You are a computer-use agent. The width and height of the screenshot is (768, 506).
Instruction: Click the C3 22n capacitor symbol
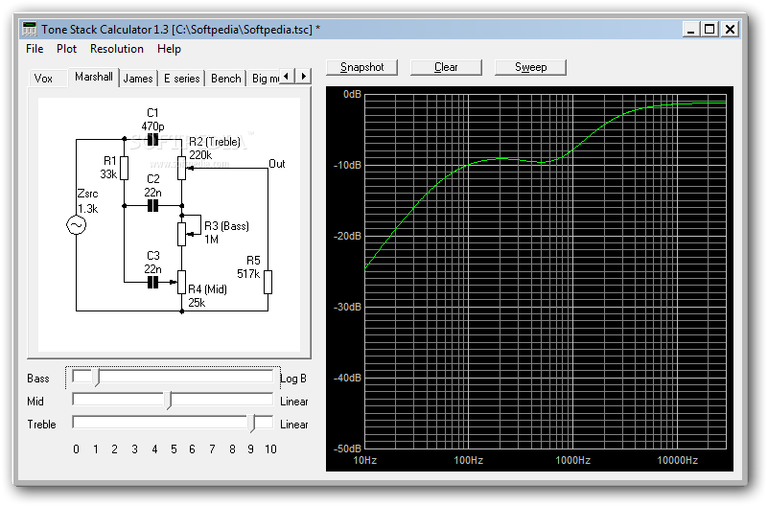(x=152, y=283)
